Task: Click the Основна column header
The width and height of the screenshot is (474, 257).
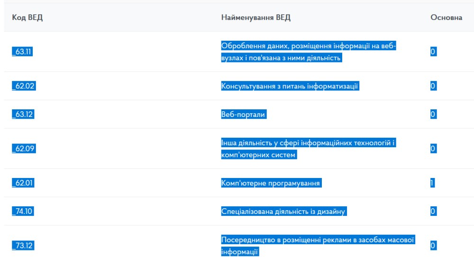Action: pos(446,18)
